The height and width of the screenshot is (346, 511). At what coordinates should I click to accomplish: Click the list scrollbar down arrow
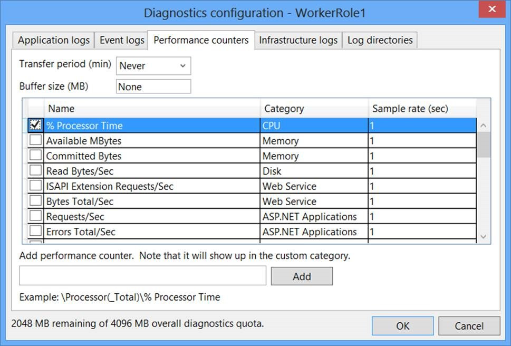pos(483,236)
